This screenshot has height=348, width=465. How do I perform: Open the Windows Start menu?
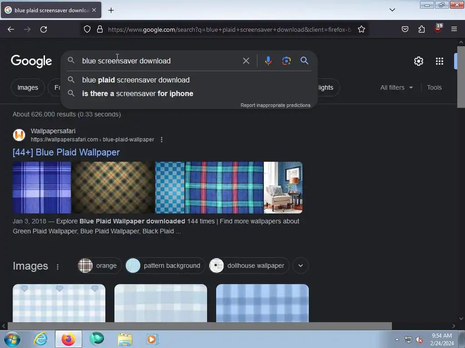click(12, 339)
